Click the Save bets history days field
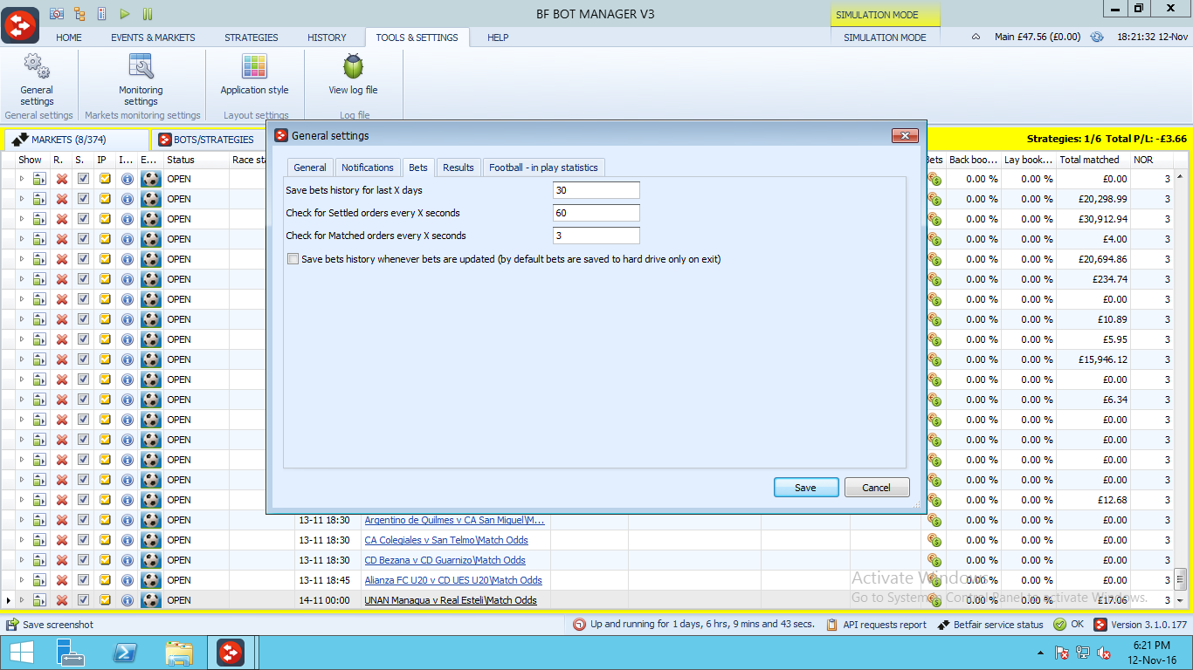Viewport: 1193px width, 670px height. 596,190
